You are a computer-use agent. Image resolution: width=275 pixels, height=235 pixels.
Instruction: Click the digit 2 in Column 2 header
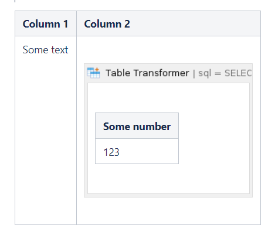pyautogui.click(x=127, y=24)
